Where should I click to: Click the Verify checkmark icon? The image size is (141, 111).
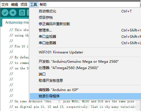(x=5, y=13)
